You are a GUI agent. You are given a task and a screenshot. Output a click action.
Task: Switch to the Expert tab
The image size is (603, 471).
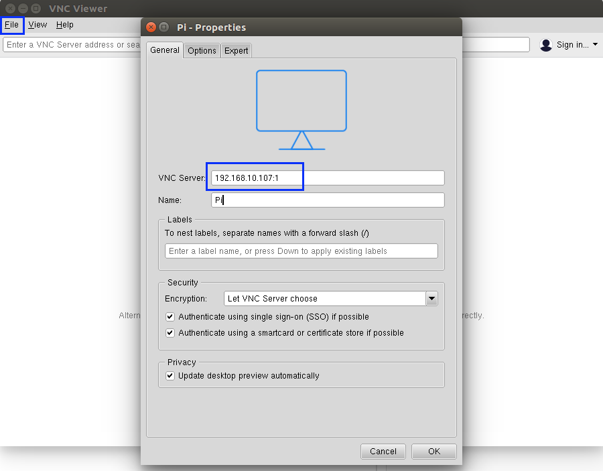pyautogui.click(x=236, y=51)
